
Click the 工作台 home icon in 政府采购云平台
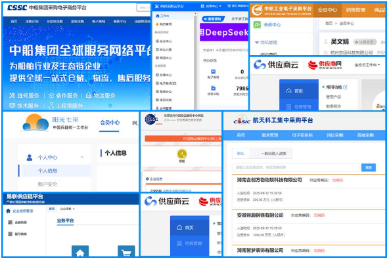tap(158, 16)
